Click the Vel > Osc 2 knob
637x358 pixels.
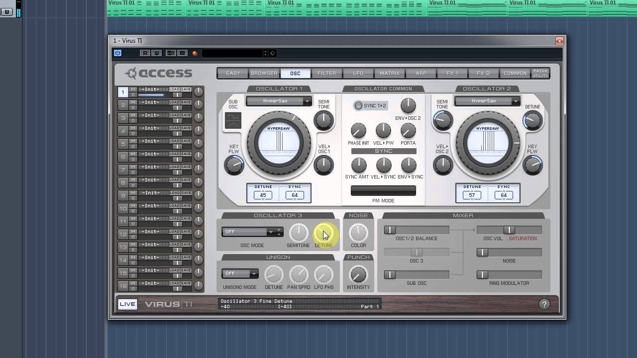(x=442, y=165)
